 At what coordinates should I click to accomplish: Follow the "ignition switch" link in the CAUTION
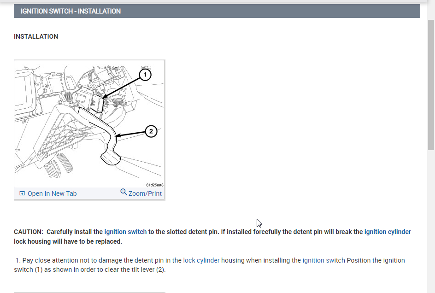(125, 232)
